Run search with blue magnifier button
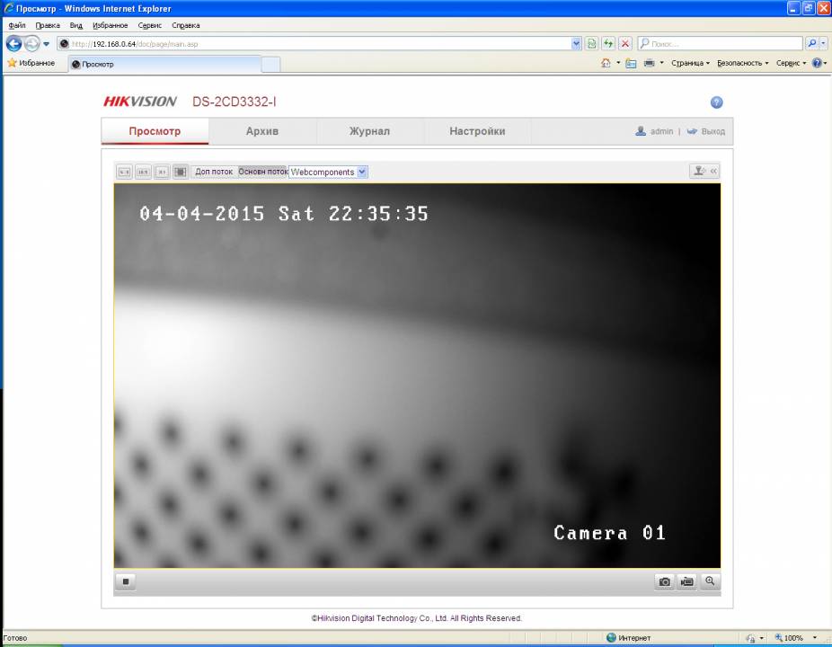 [x=812, y=43]
